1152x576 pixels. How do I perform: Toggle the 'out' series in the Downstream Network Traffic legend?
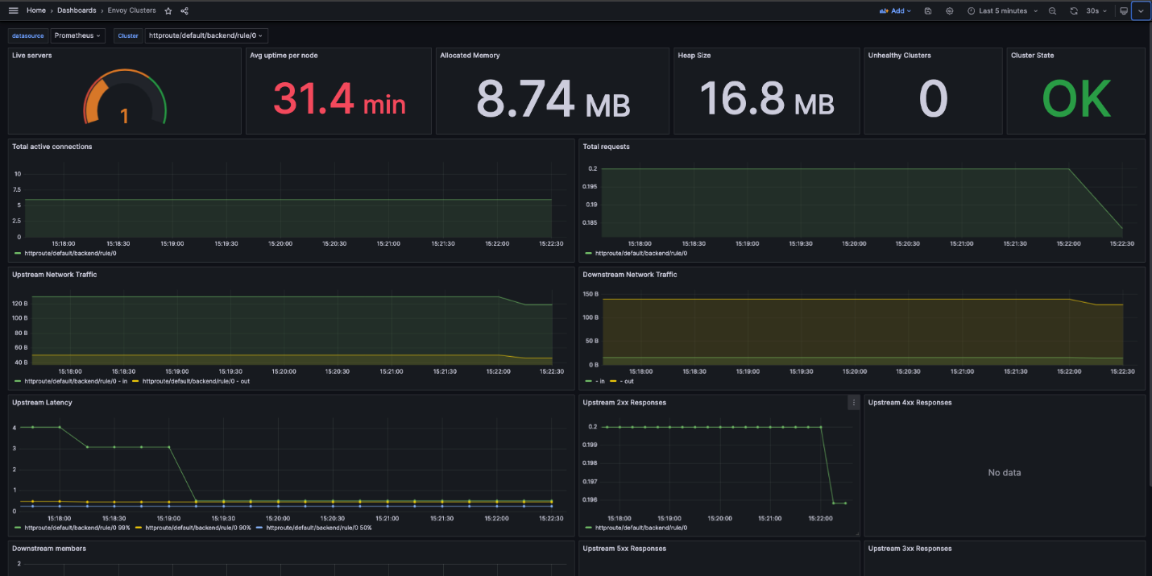coord(629,381)
